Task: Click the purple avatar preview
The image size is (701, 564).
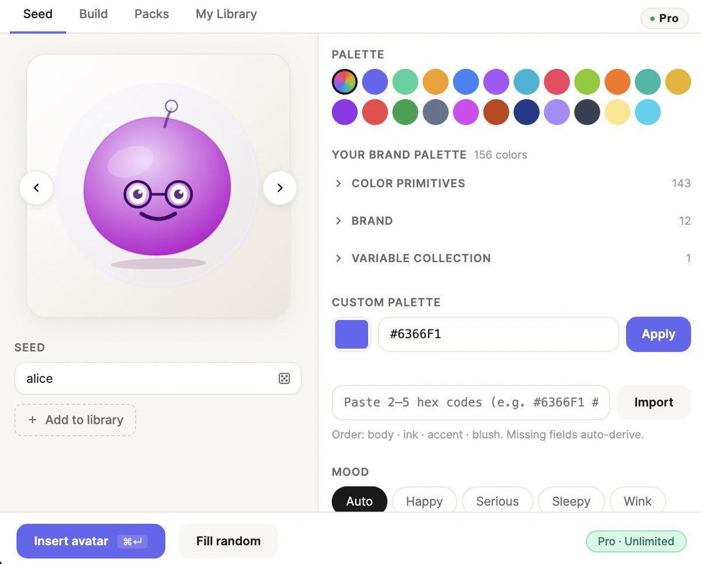Action: 158,186
